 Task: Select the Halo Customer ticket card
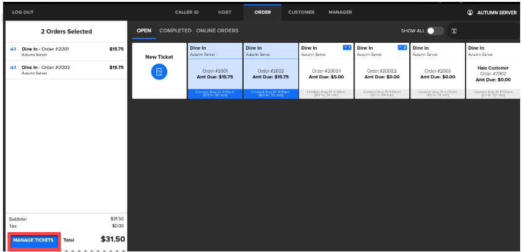[x=493, y=71]
